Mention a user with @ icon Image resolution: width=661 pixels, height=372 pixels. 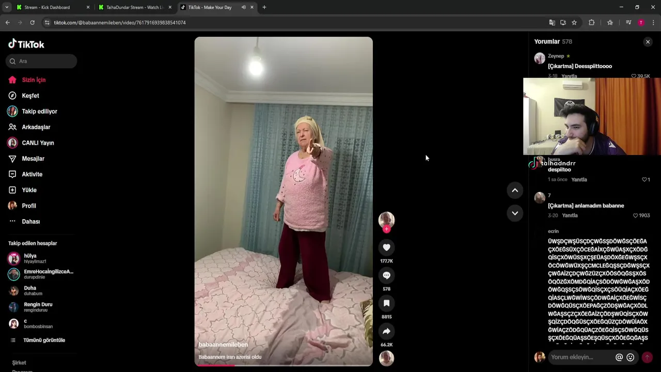coord(619,357)
